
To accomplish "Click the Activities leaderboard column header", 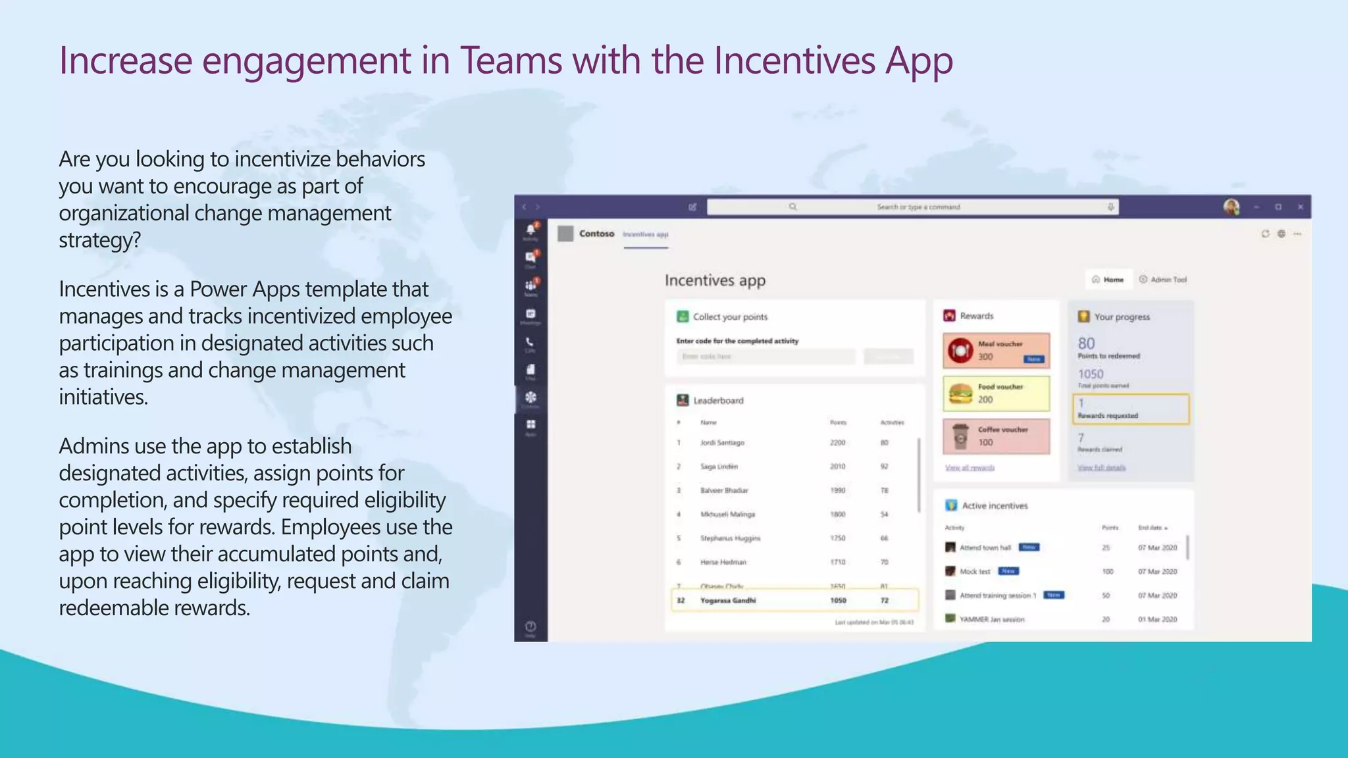I will [892, 422].
